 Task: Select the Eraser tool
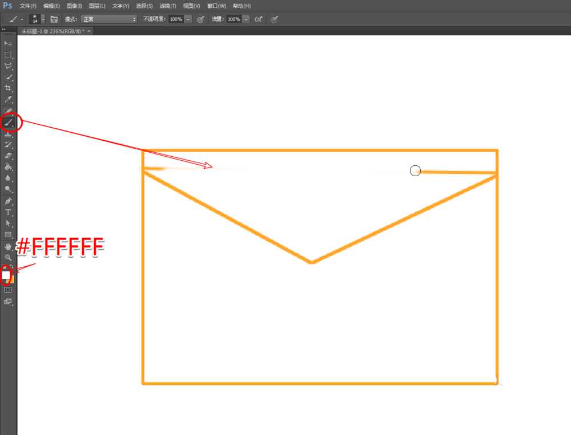(8, 156)
